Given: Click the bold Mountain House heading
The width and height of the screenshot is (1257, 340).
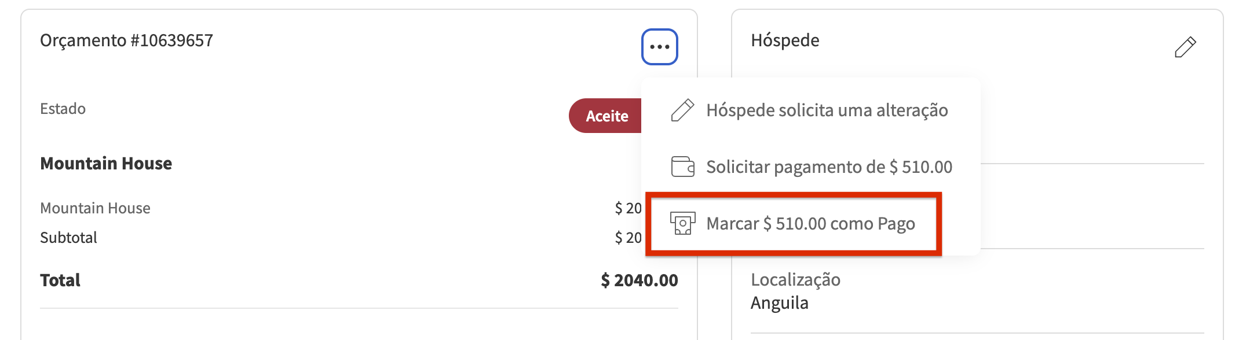Looking at the screenshot, I should 106,164.
